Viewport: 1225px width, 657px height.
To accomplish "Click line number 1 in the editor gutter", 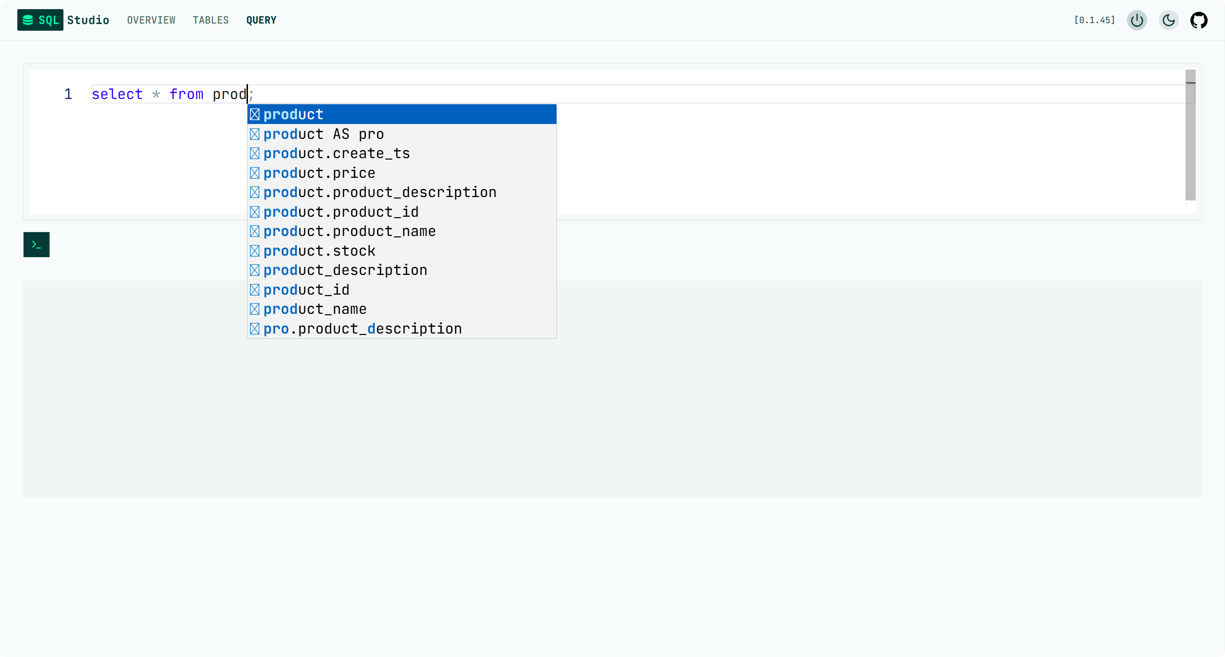I will tap(68, 94).
